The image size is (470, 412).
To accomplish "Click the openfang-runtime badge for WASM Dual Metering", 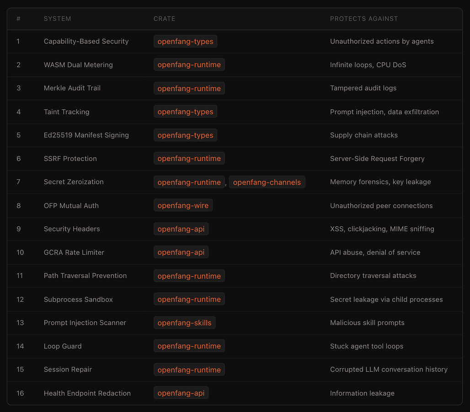I will tap(189, 65).
